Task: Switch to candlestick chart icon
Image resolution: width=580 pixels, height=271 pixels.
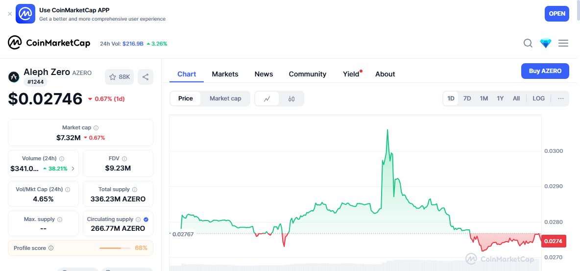Action: [x=291, y=99]
